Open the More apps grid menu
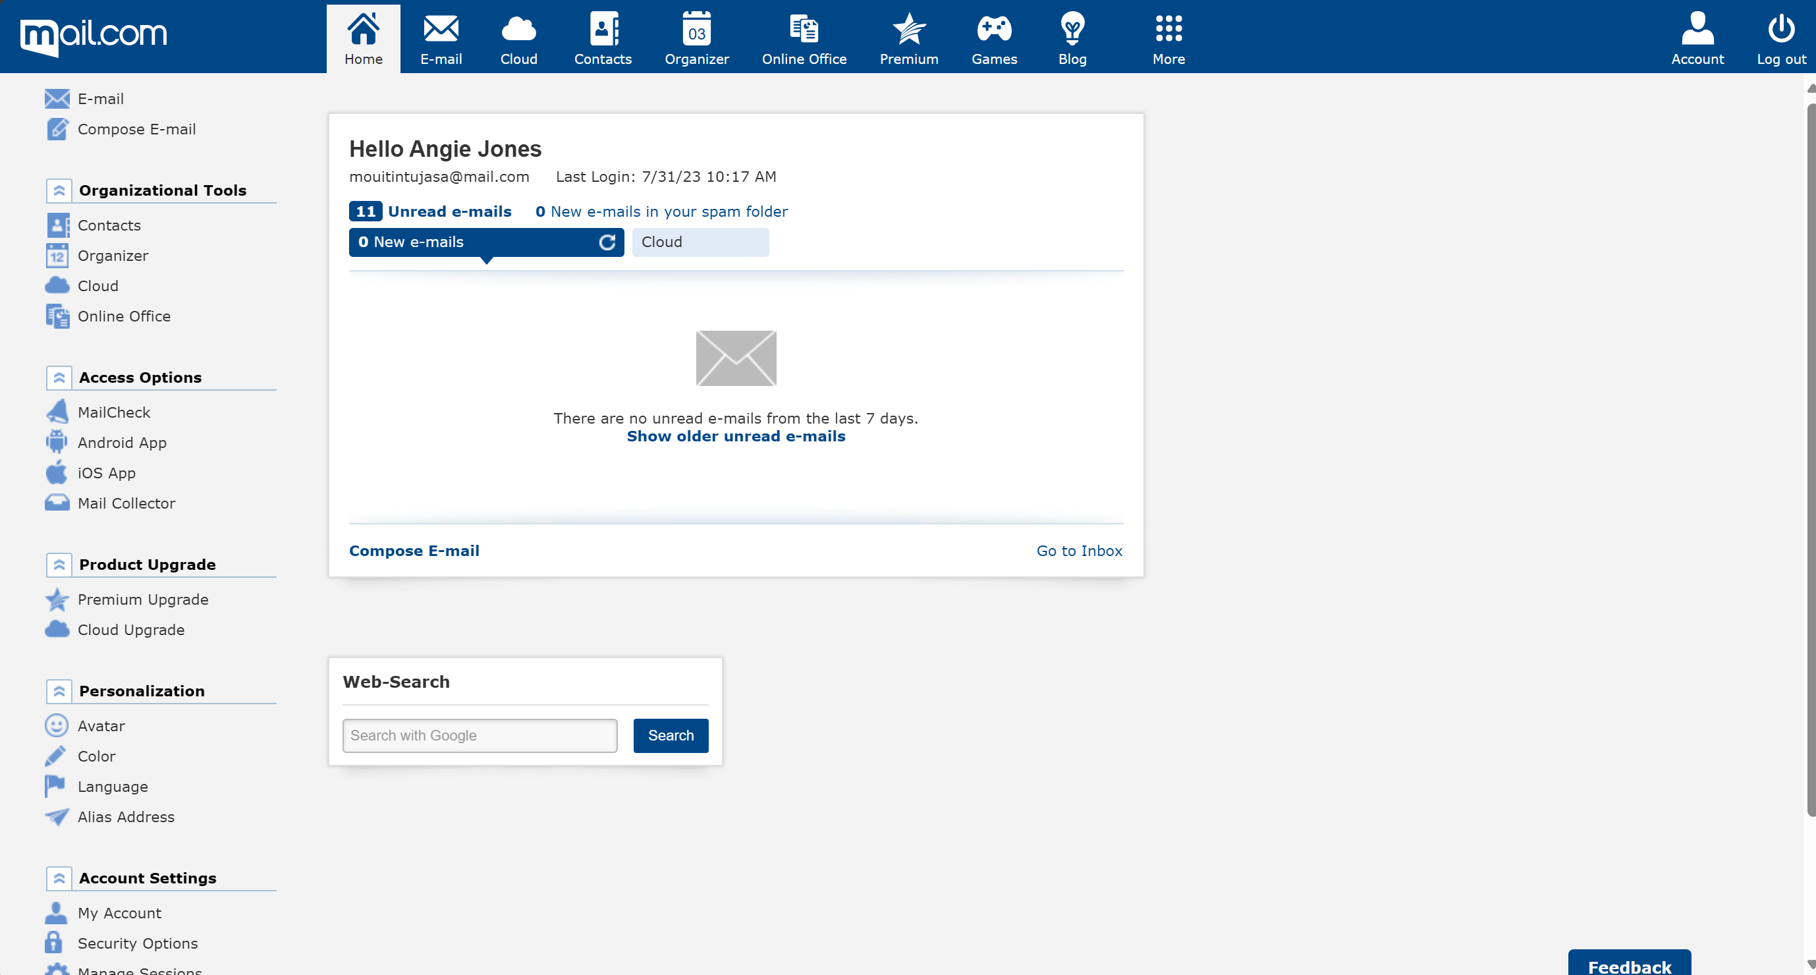This screenshot has width=1816, height=975. (1168, 30)
